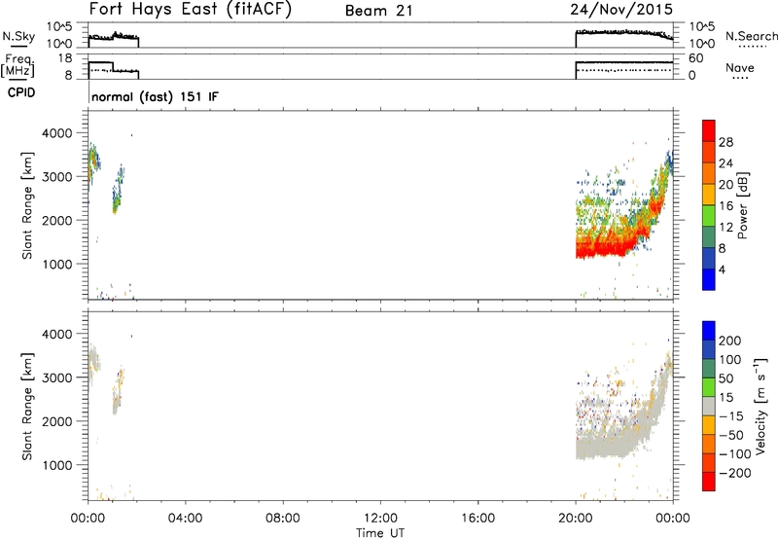The image size is (778, 539).
Task: Select the "normal (fast) 151 IF" text
Action: click(x=155, y=96)
